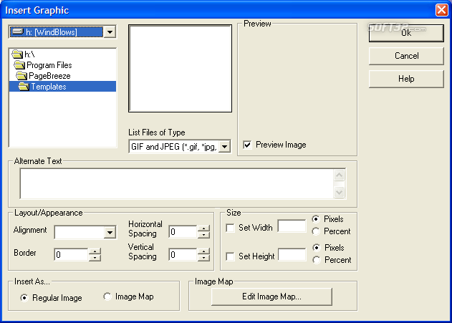Click the Border value field
The image size is (452, 323).
pyautogui.click(x=71, y=255)
